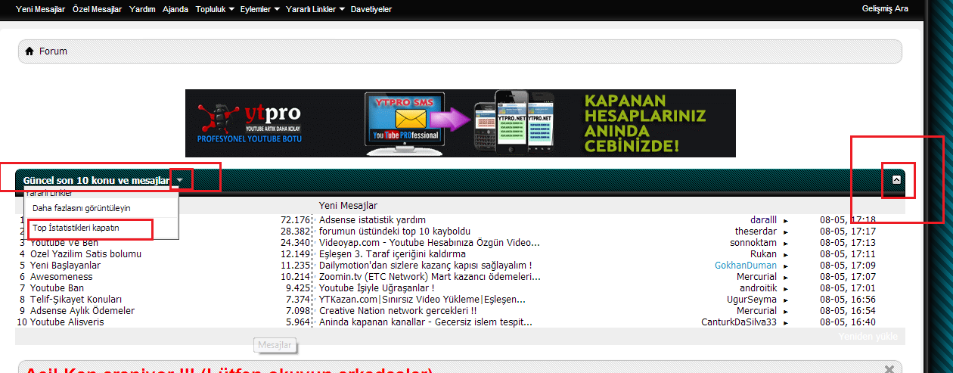Open YTKazan.com Sınırsız Video Yükleme thread

coord(422,300)
